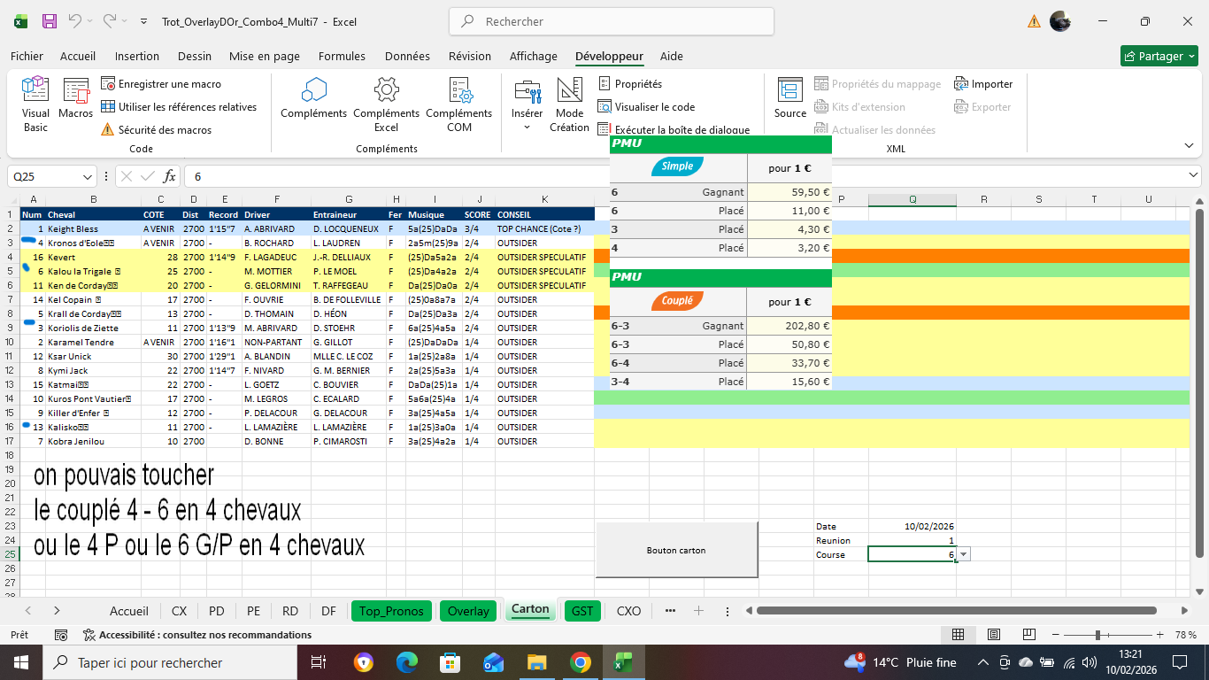Open Sécurité des macros settings
Screen dimensions: 1209x680
[156, 130]
